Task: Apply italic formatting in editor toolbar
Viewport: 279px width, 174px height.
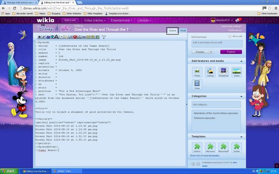Action: [44, 37]
